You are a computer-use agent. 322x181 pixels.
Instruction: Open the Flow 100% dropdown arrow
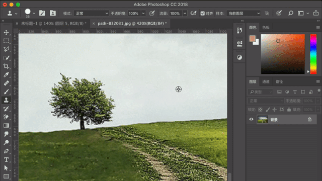pos(185,14)
